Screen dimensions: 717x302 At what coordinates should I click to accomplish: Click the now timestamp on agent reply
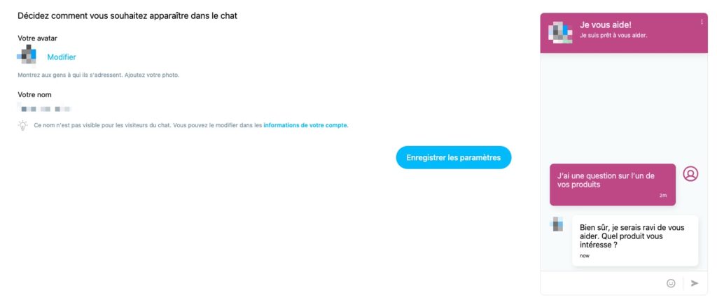pyautogui.click(x=585, y=255)
